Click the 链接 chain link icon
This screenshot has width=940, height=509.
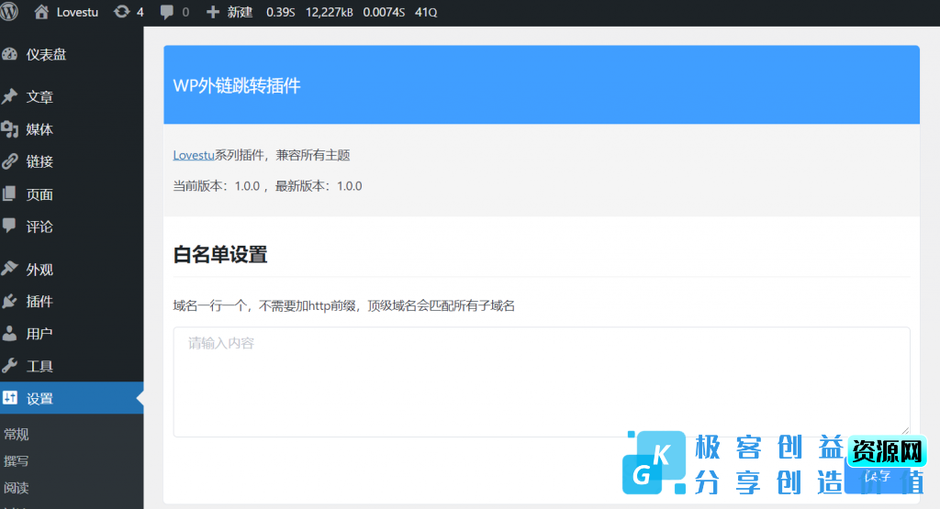tap(9, 161)
